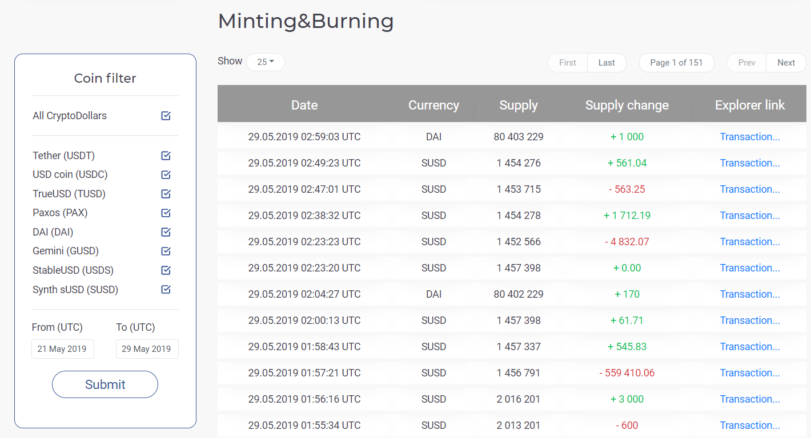Open the Transaction link for DAI +1 000
The height and width of the screenshot is (438, 811).
click(749, 137)
